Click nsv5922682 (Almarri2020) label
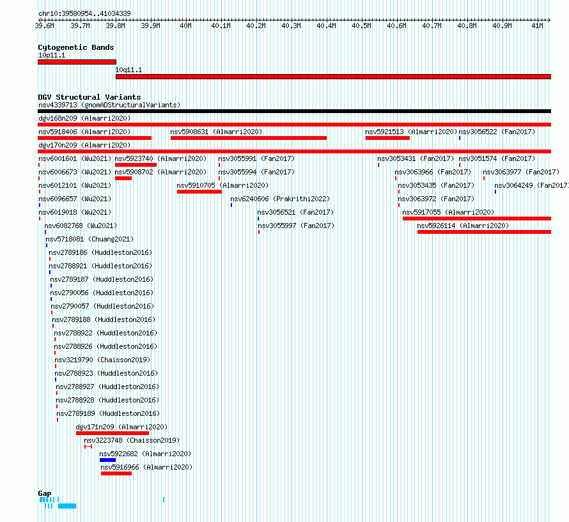The width and height of the screenshot is (569, 522). (x=145, y=454)
